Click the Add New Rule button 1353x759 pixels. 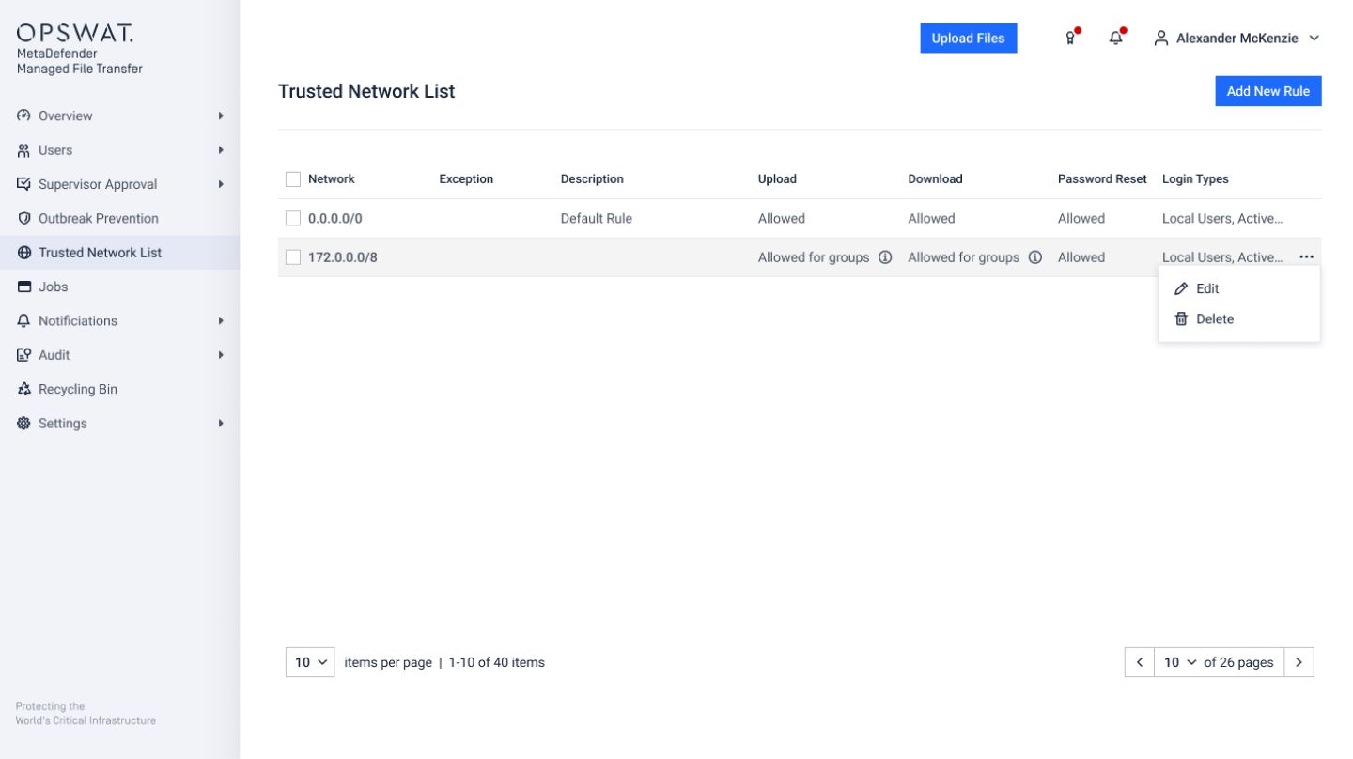point(1267,91)
